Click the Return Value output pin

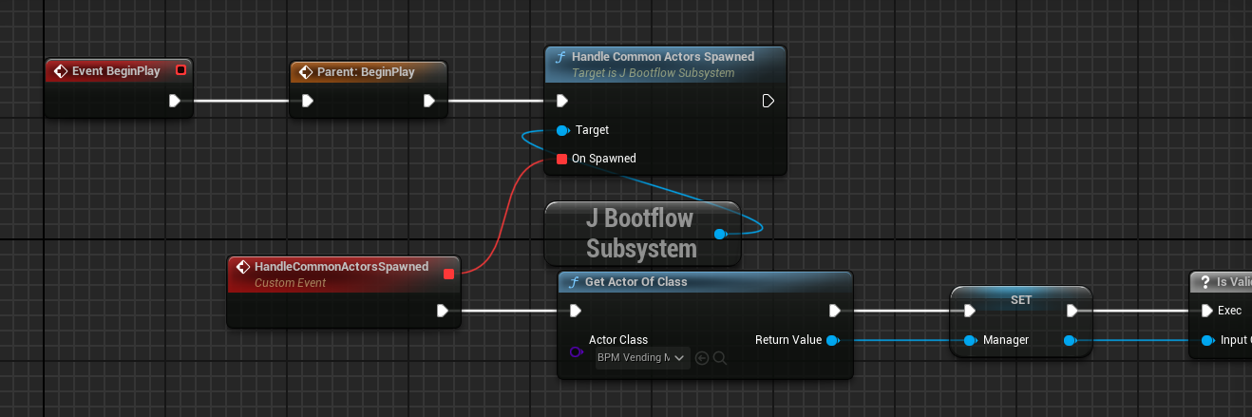tap(832, 340)
